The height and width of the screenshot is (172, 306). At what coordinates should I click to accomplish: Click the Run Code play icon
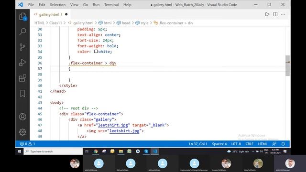267,14
